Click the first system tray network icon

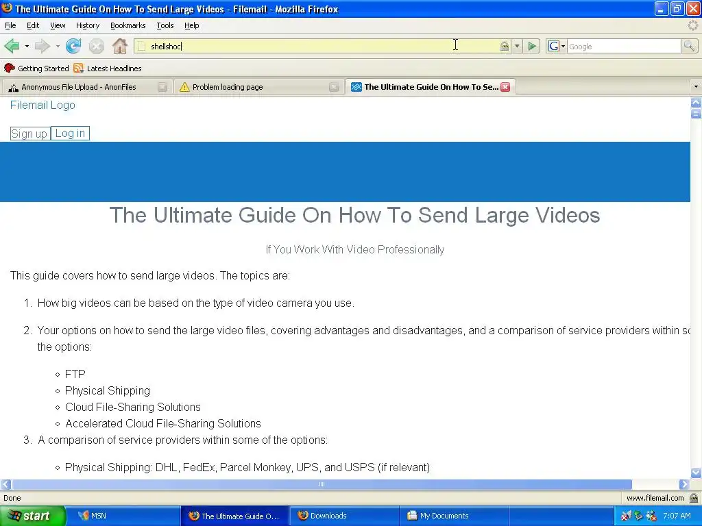click(x=625, y=516)
